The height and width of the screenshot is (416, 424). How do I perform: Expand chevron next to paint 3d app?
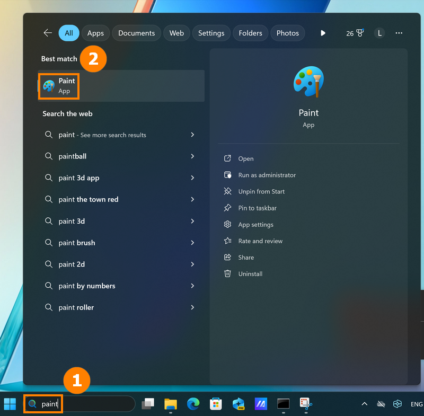(192, 178)
